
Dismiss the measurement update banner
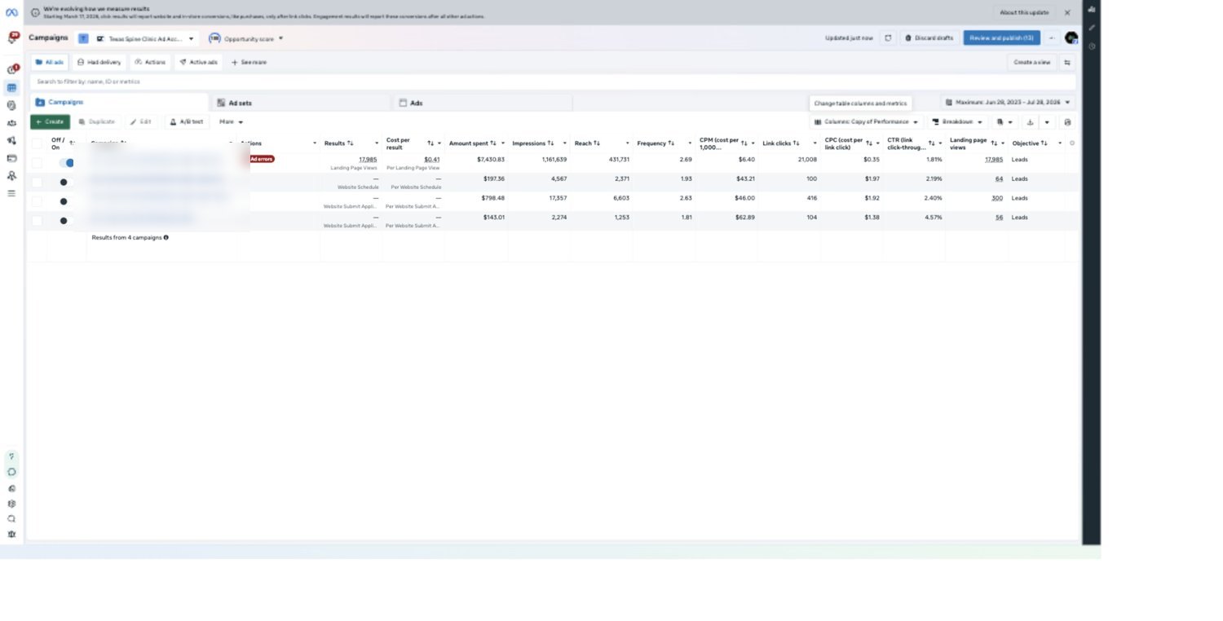pyautogui.click(x=1067, y=12)
